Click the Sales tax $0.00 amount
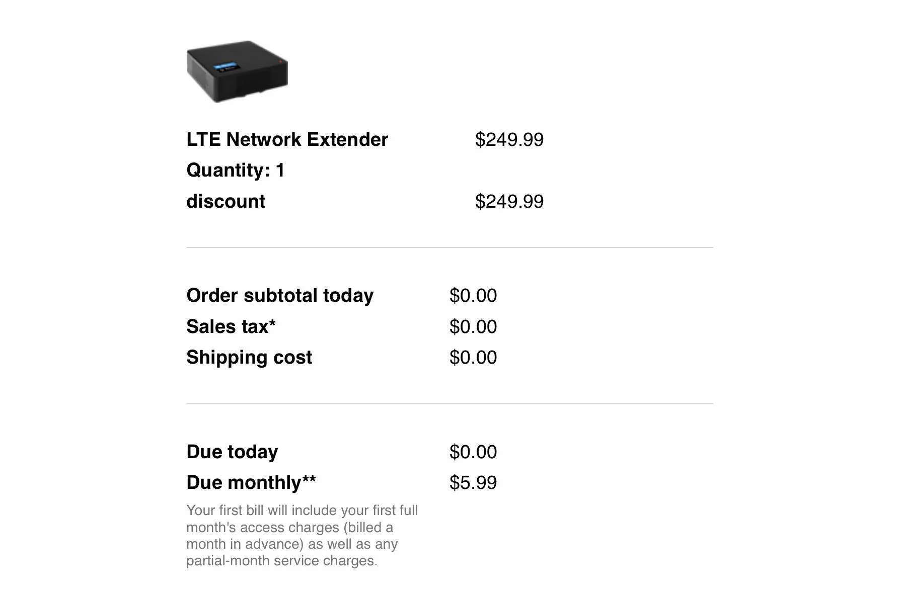Viewport: 899px width, 598px height. click(x=473, y=326)
